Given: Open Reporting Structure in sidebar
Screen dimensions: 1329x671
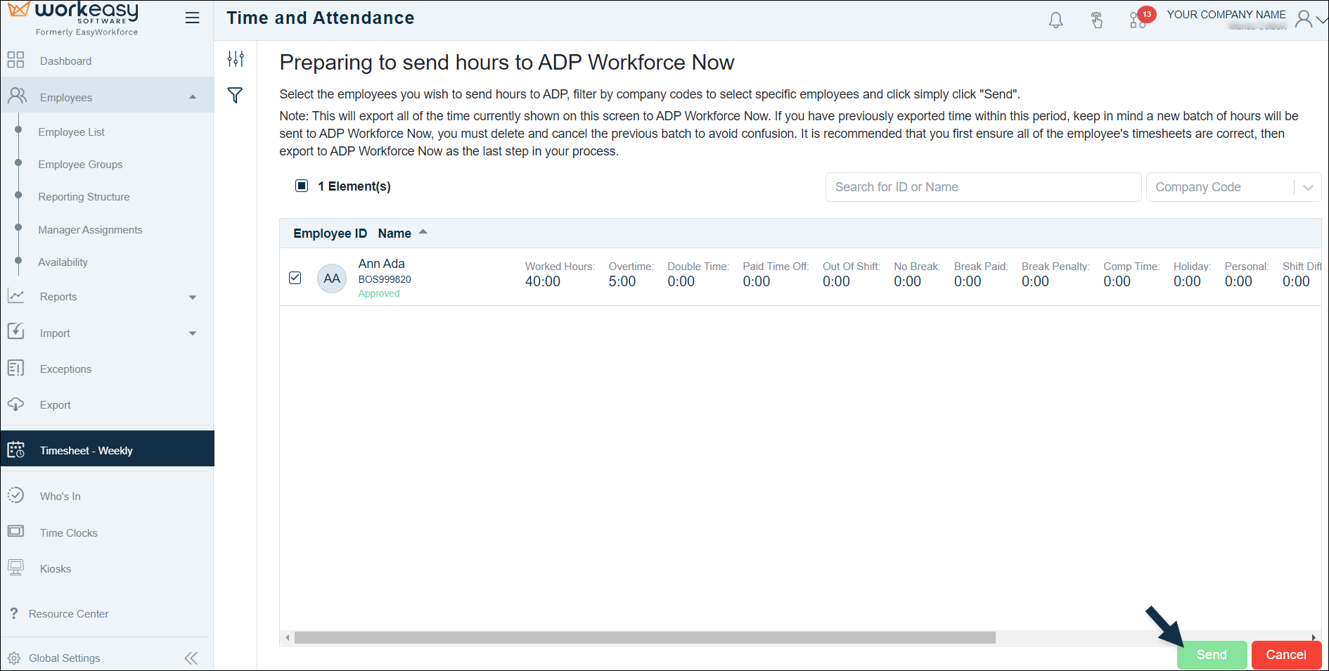Looking at the screenshot, I should pyautogui.click(x=84, y=197).
